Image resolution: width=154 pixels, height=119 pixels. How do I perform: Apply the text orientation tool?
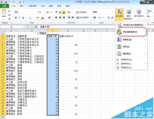[69, 12]
